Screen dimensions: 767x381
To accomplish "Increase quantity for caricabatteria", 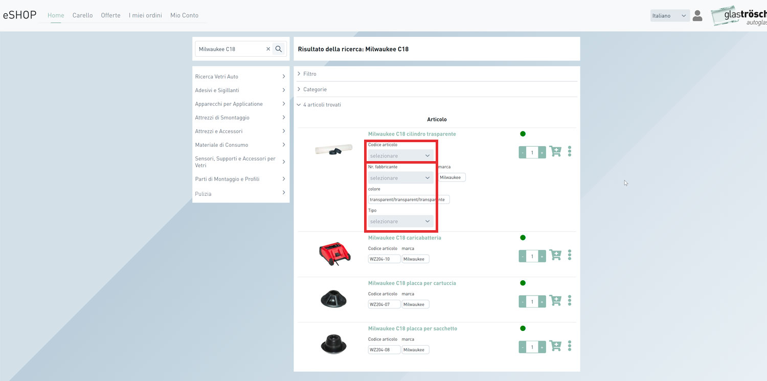I will click(542, 256).
